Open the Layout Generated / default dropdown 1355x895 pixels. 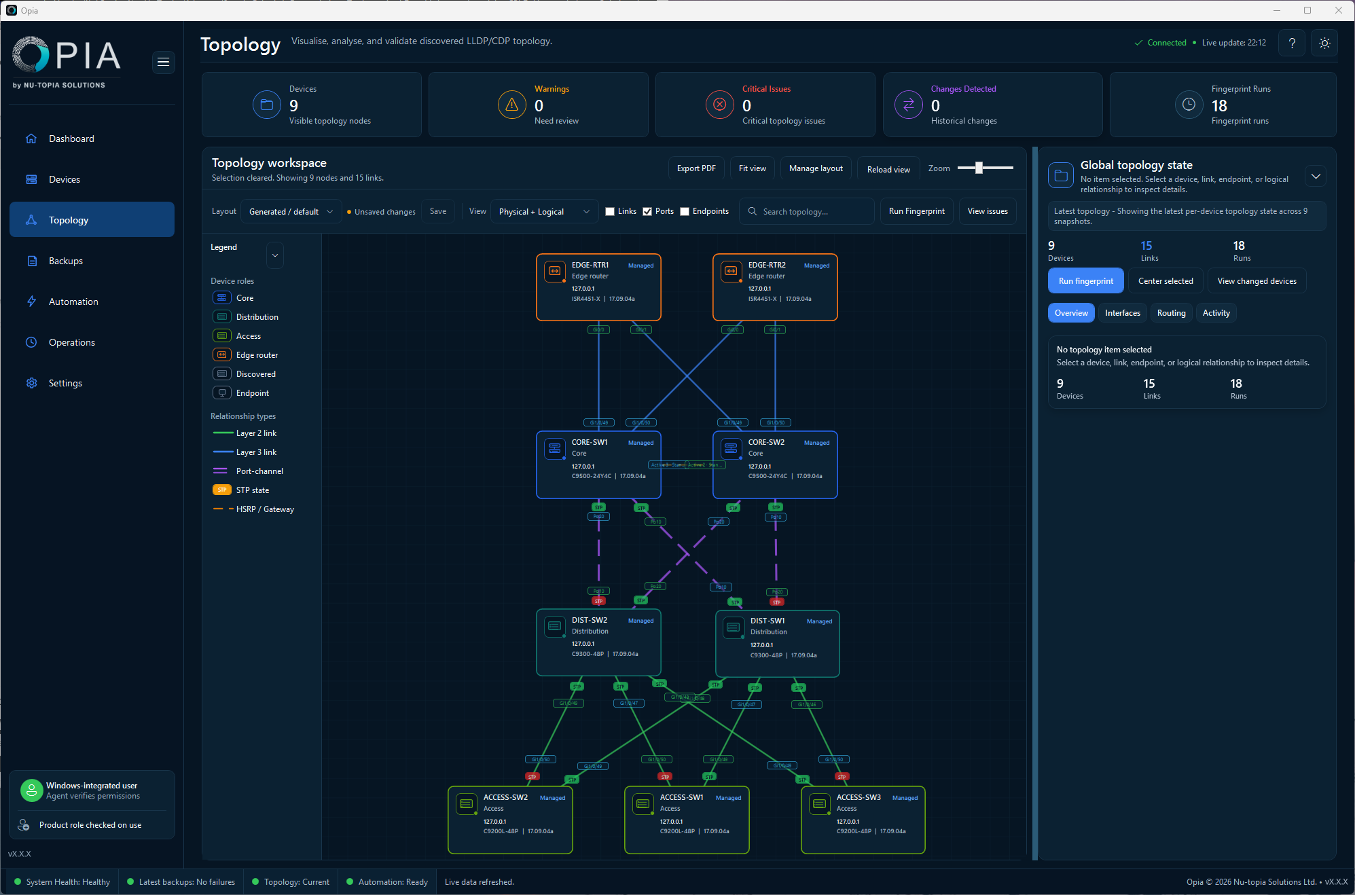(x=291, y=212)
